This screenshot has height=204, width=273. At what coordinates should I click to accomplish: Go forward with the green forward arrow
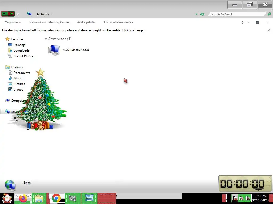click(x=11, y=14)
